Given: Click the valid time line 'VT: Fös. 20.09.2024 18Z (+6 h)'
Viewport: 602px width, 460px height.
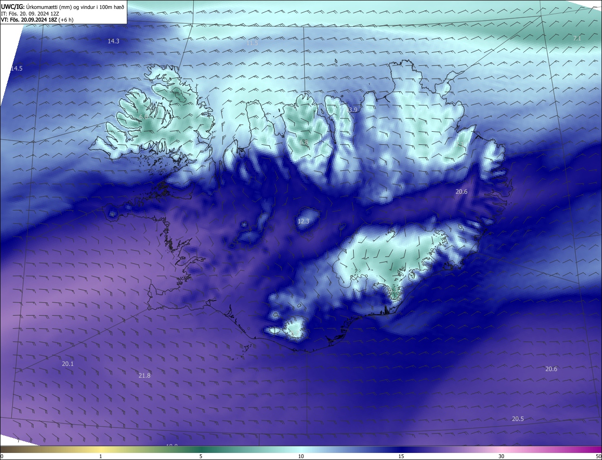Looking at the screenshot, I should (x=37, y=20).
